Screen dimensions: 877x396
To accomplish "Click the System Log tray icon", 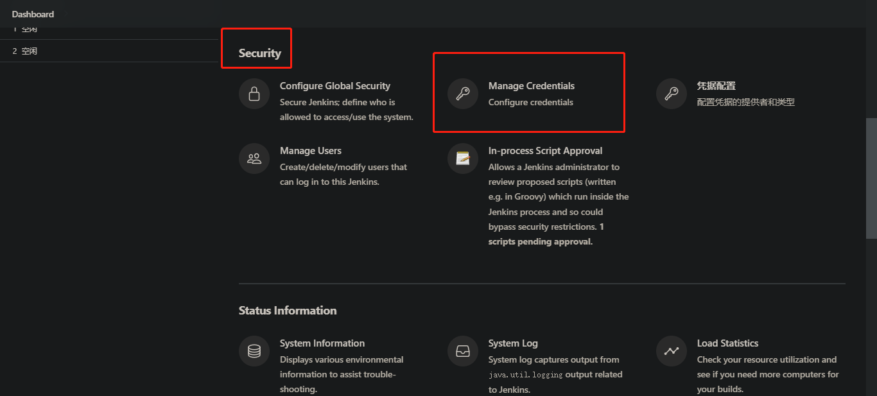I will click(x=463, y=351).
